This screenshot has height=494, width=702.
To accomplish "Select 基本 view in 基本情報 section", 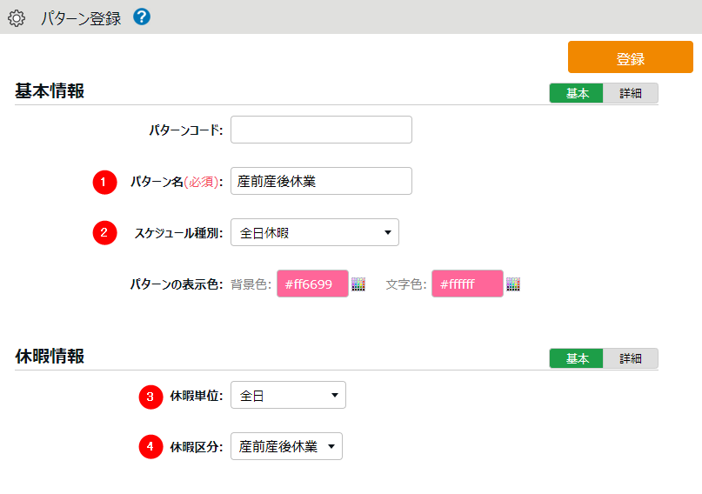I will pyautogui.click(x=577, y=93).
